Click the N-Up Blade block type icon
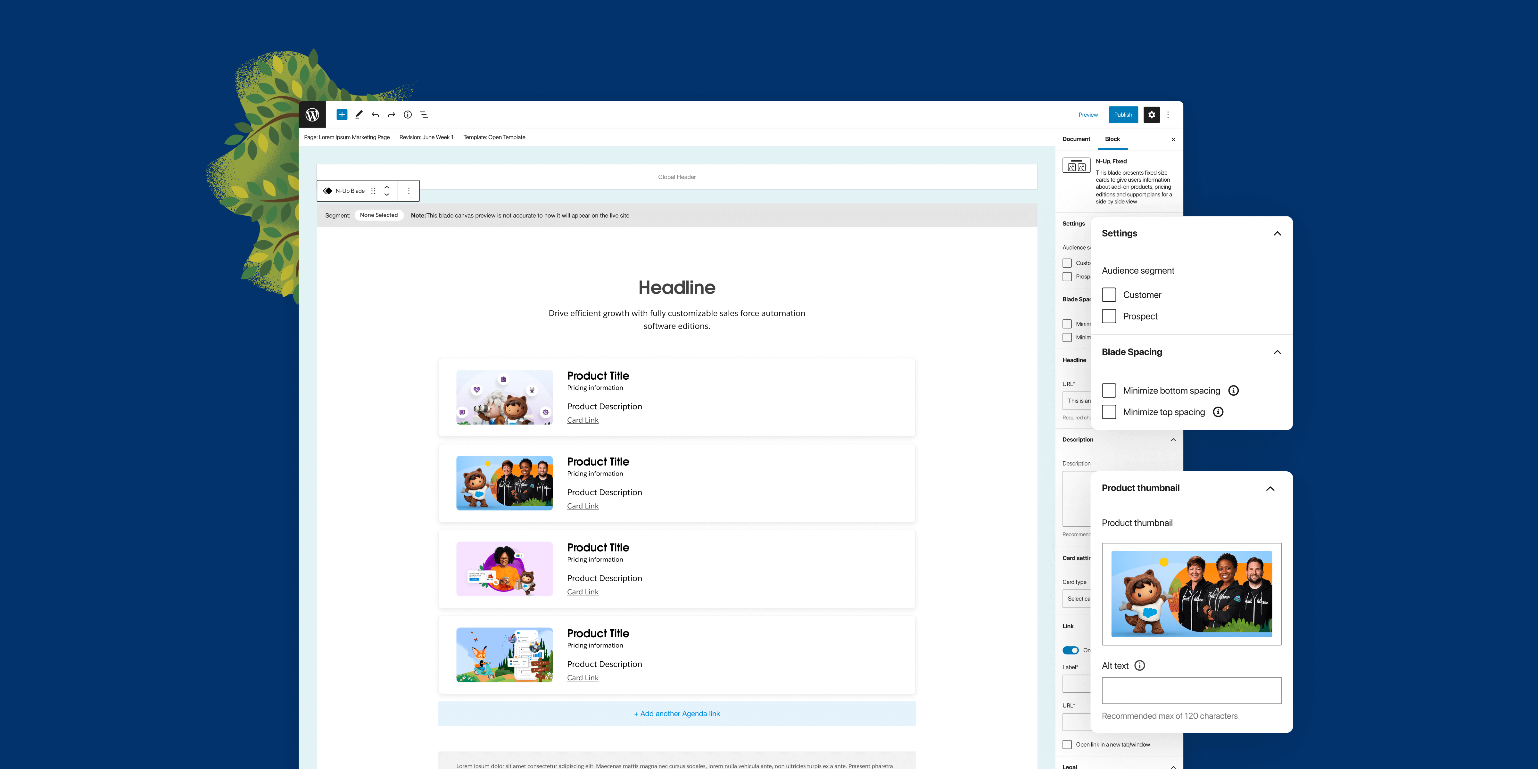Viewport: 1538px width, 769px height. pos(327,191)
